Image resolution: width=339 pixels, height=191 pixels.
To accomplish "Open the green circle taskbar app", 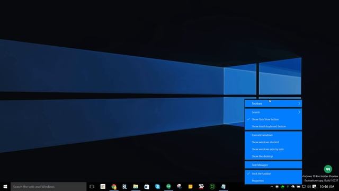I will [x=212, y=186].
